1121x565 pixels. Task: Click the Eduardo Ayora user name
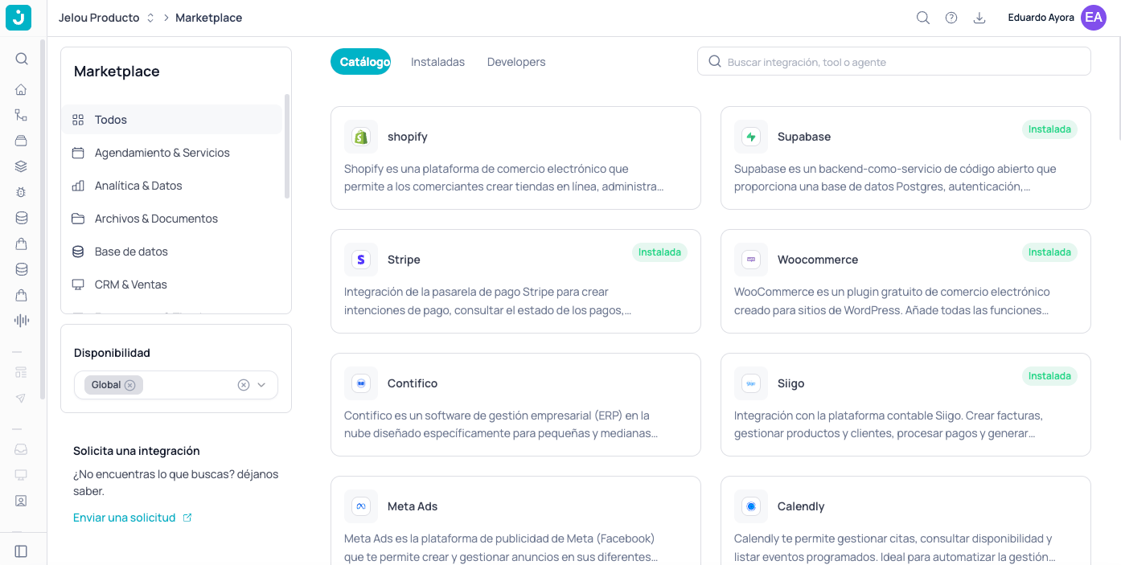pos(1041,18)
